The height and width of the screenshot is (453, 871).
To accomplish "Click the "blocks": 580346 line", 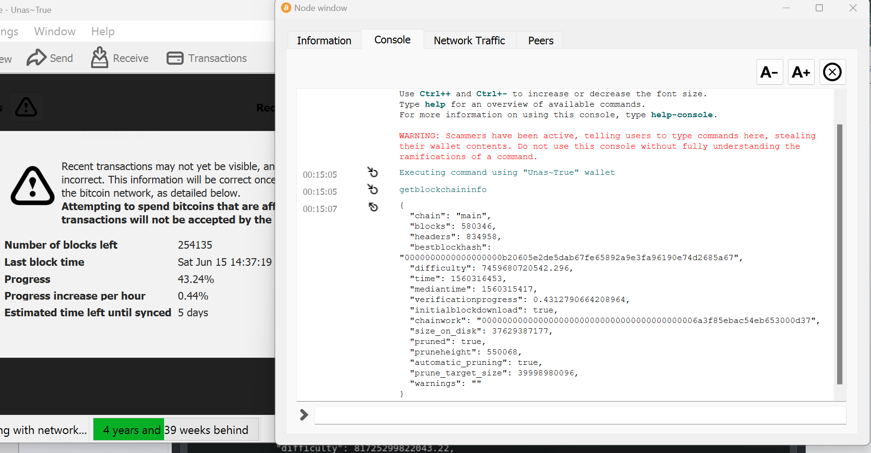I will point(453,226).
